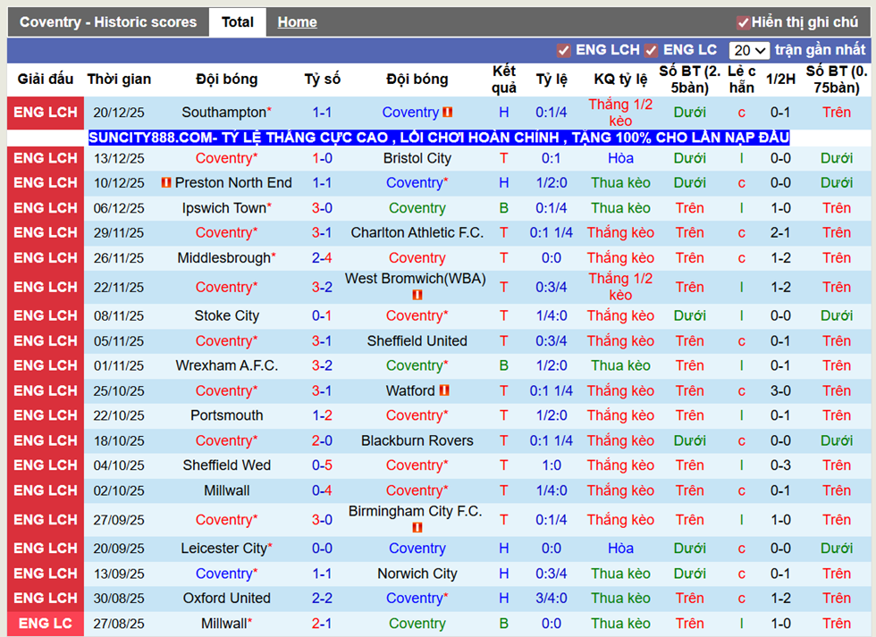Viewport: 876px width, 637px height.
Task: Click the KQ tỷ lệ column header
Action: (x=620, y=80)
